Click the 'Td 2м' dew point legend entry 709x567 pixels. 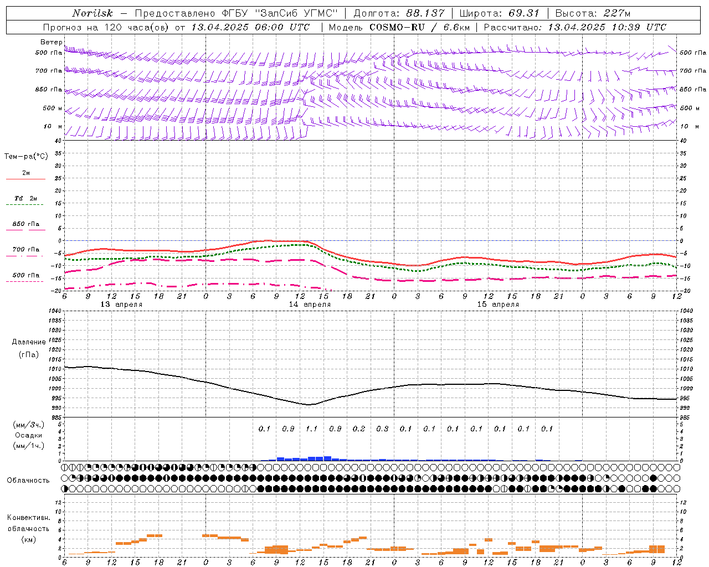pyautogui.click(x=26, y=198)
